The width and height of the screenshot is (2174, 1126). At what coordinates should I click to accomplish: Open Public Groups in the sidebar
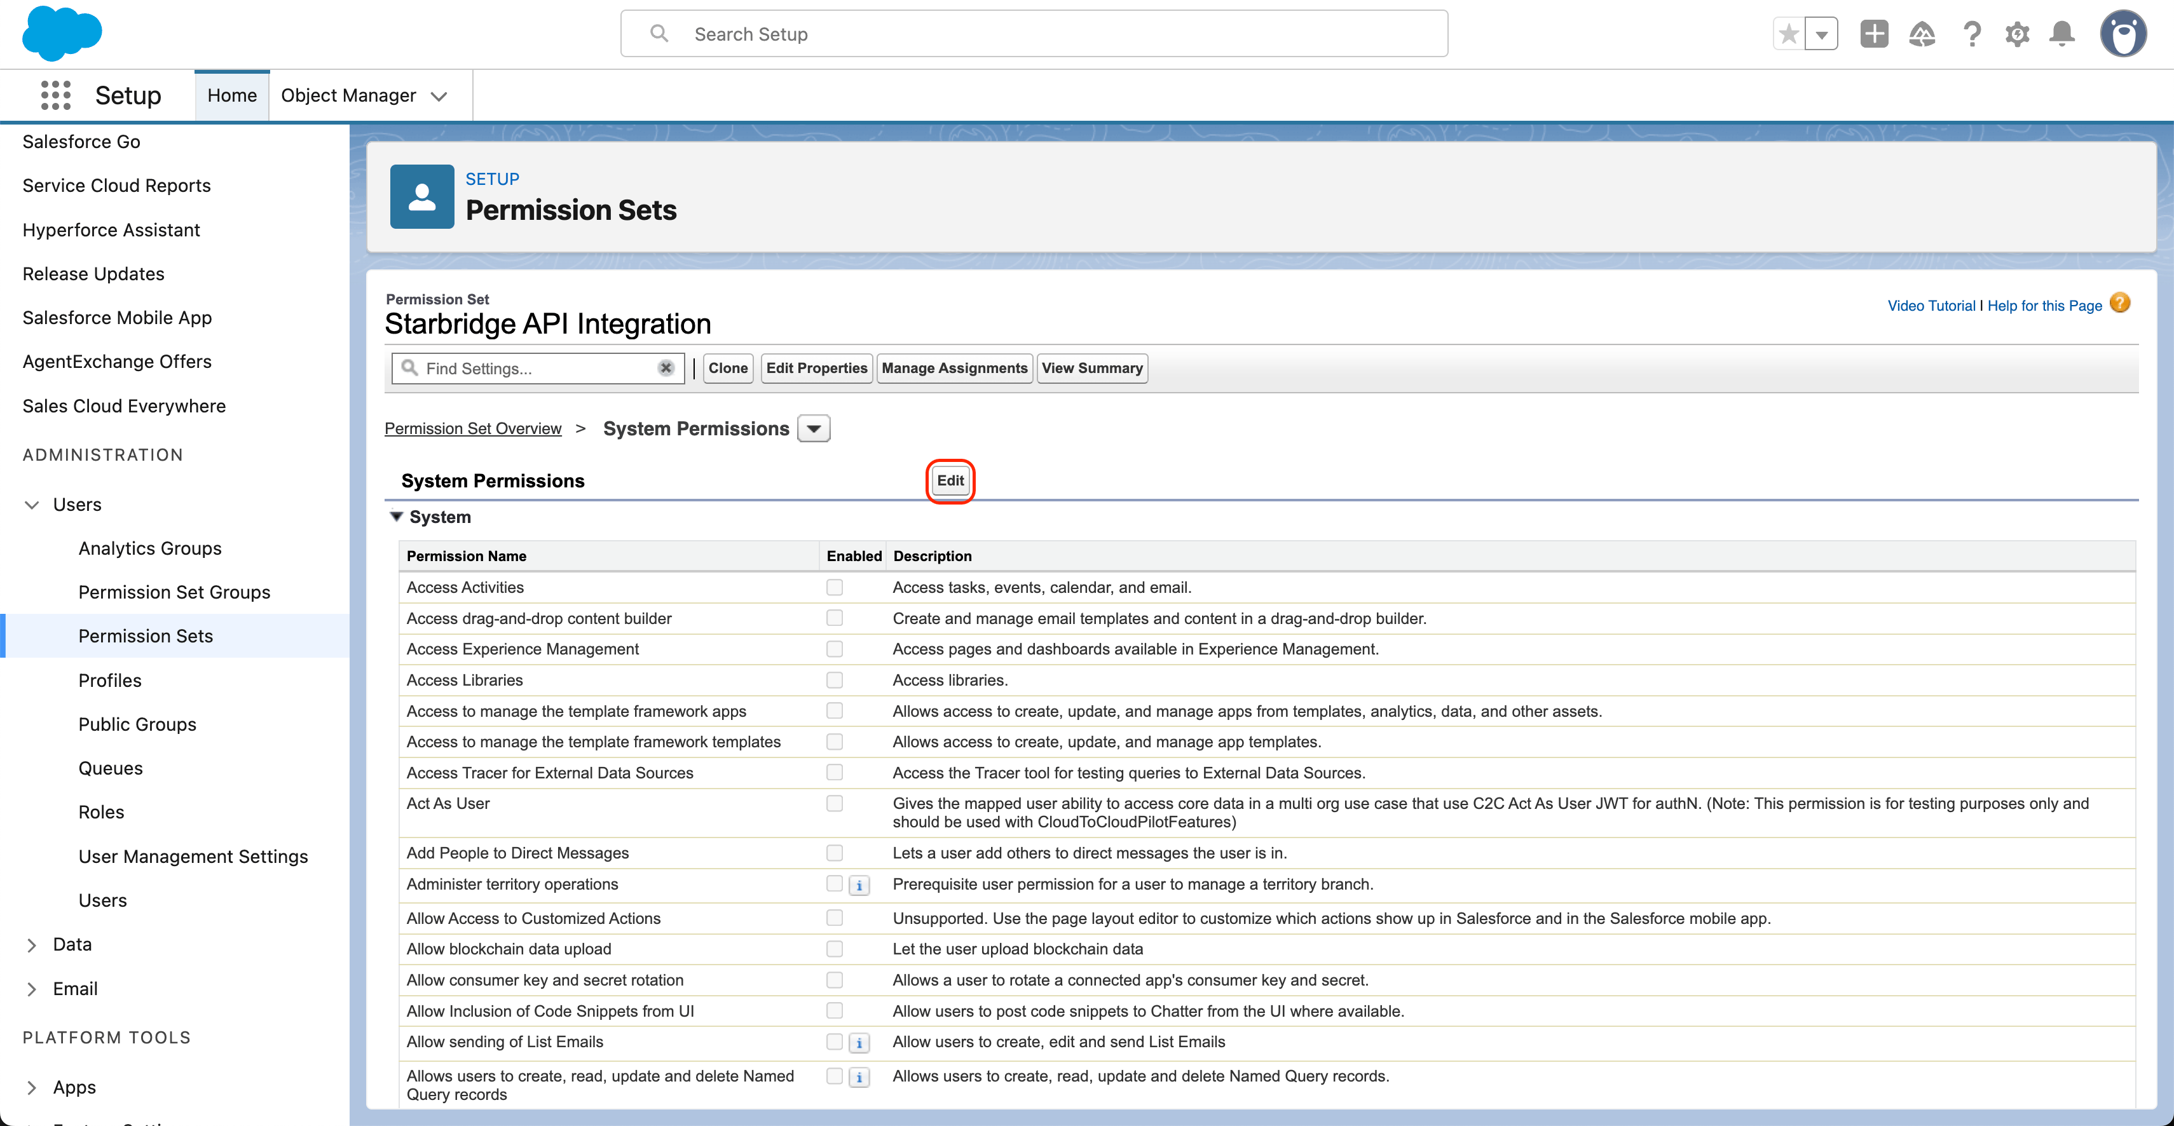137,724
